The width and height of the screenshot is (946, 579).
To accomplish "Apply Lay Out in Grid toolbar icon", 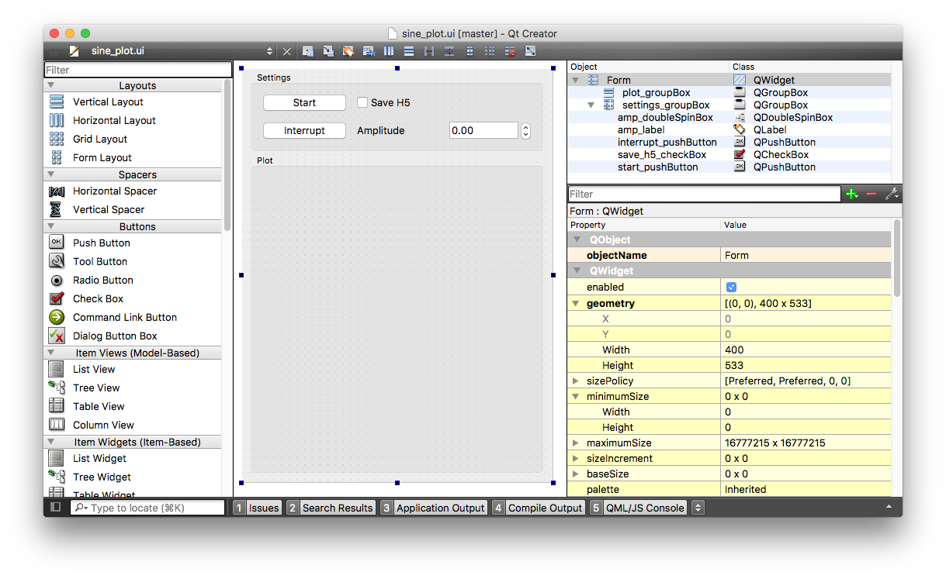I will [490, 51].
